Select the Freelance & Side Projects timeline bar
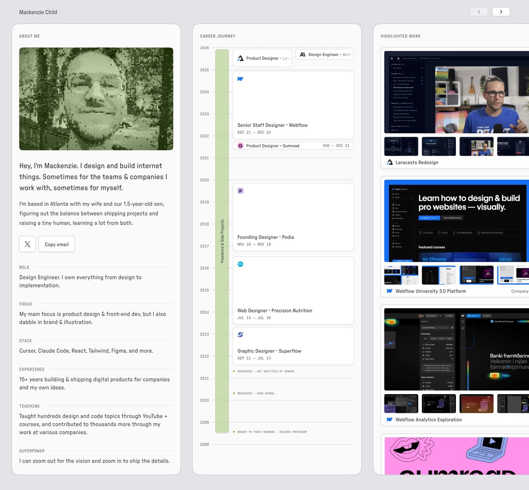This screenshot has height=490, width=529. click(222, 241)
